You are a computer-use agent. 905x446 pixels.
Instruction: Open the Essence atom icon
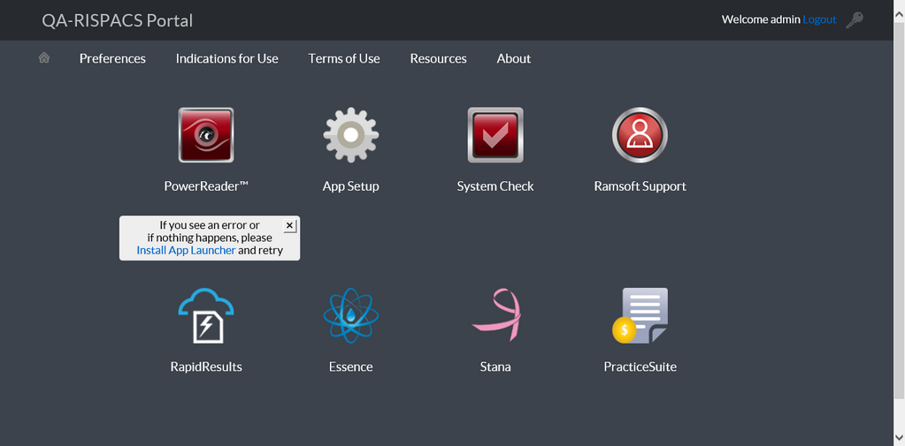[x=351, y=315]
